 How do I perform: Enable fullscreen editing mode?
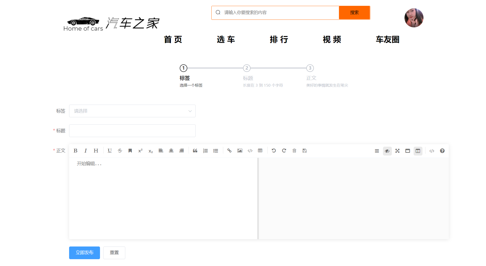(x=397, y=151)
